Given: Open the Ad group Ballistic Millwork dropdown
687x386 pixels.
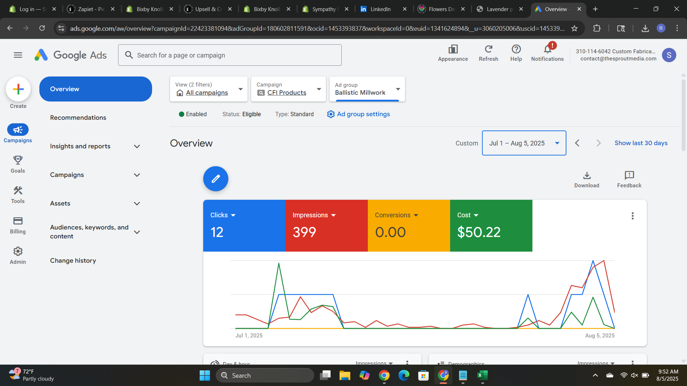Looking at the screenshot, I should 367,89.
